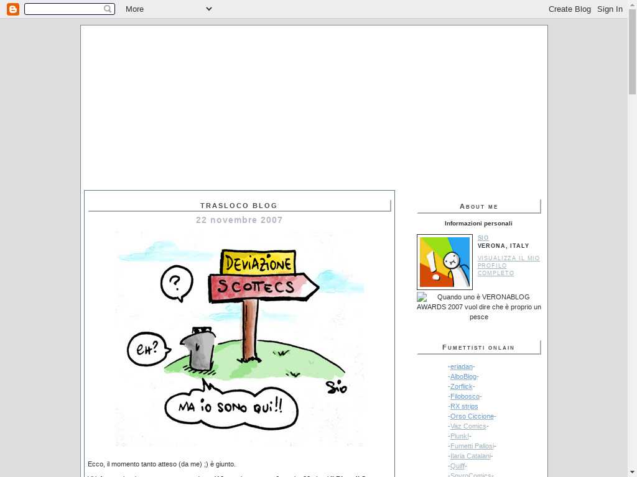Open the AlboBlog link
Screen dimensions: 637x477
pos(463,376)
